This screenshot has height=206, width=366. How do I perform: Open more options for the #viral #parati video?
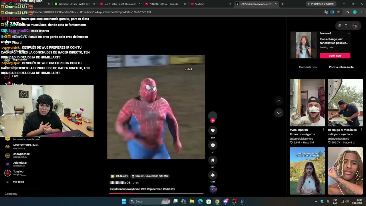pyautogui.click(x=323, y=130)
